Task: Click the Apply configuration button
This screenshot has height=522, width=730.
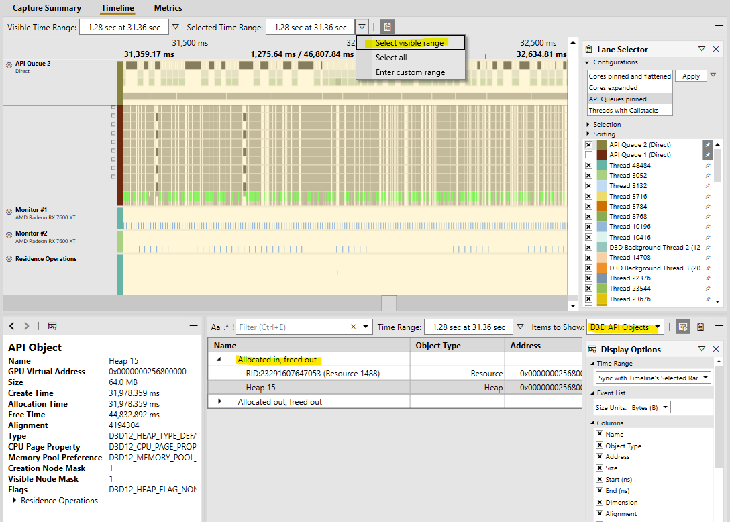Action: [691, 76]
